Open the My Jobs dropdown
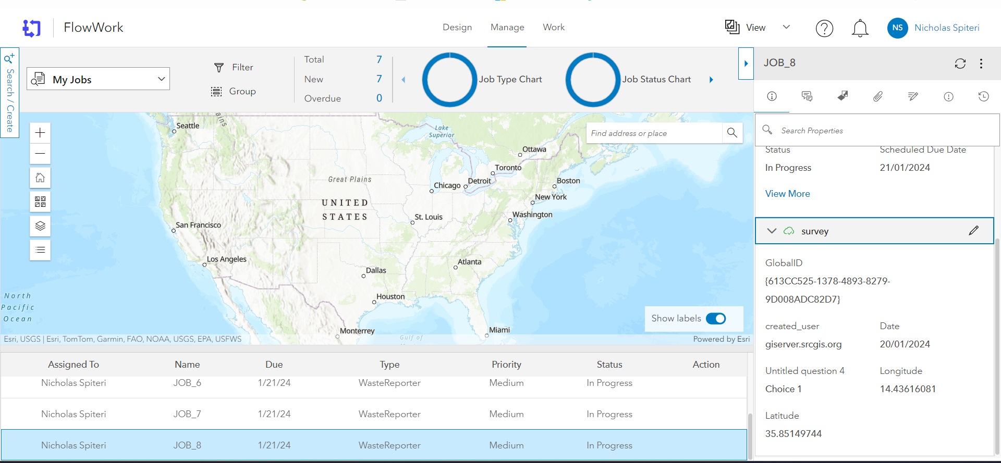 [x=98, y=79]
